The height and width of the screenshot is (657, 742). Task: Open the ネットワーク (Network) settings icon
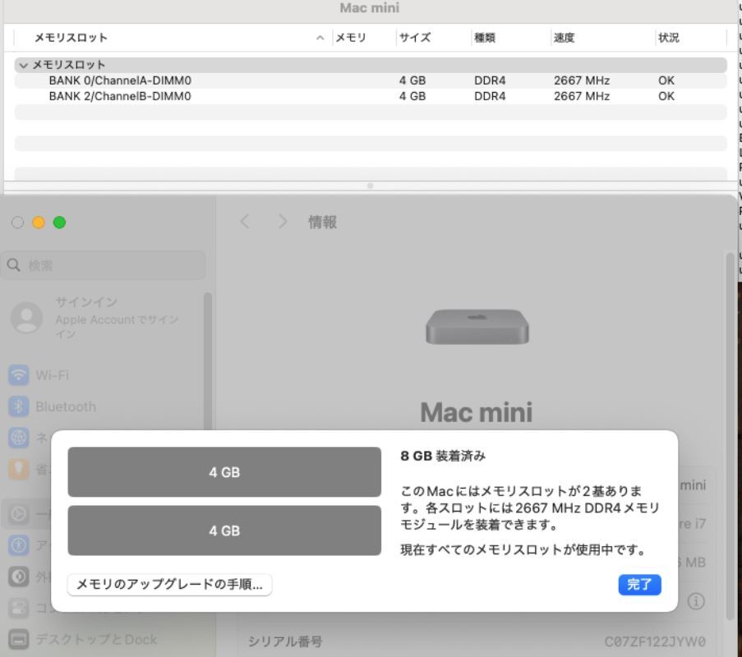click(x=20, y=437)
